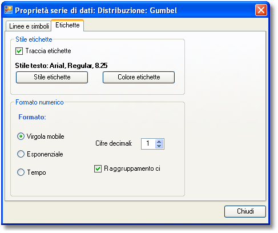Click the Stile testo Arial Regular label

61,66
